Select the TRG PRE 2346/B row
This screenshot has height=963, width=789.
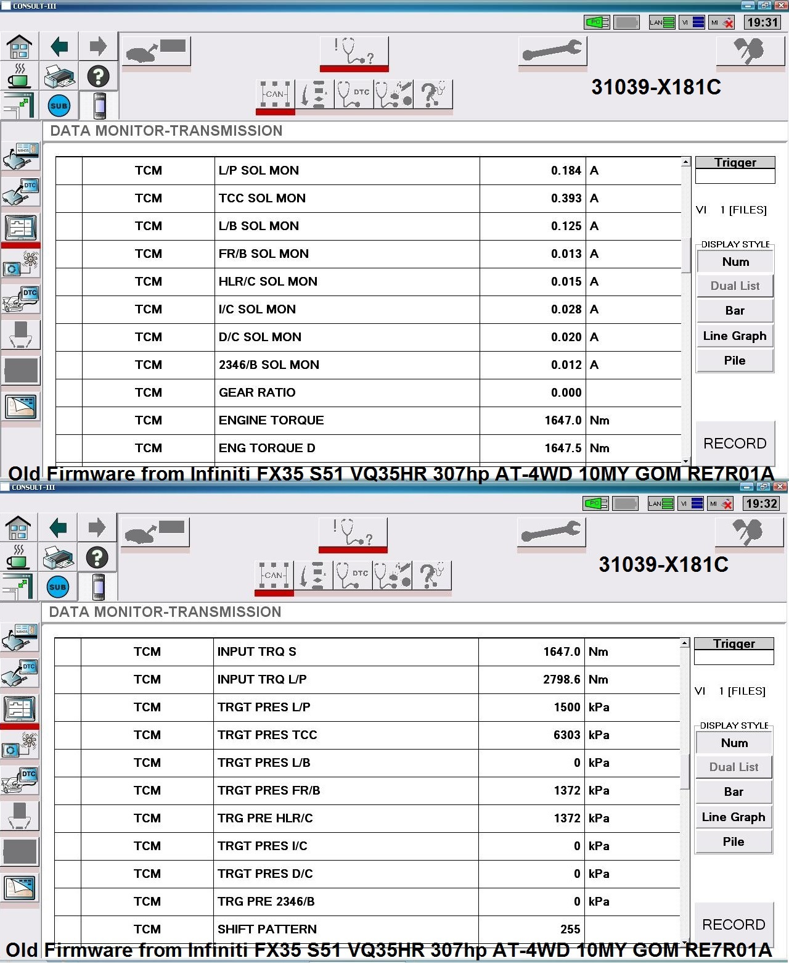pyautogui.click(x=367, y=901)
